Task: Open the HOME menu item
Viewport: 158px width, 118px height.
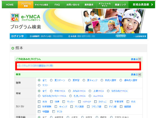Action: (10, 5)
